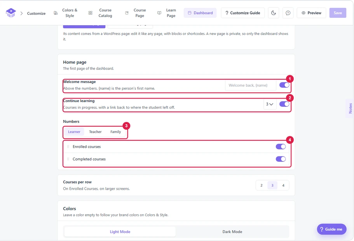Click the Save button
This screenshot has height=241, width=354.
338,13
